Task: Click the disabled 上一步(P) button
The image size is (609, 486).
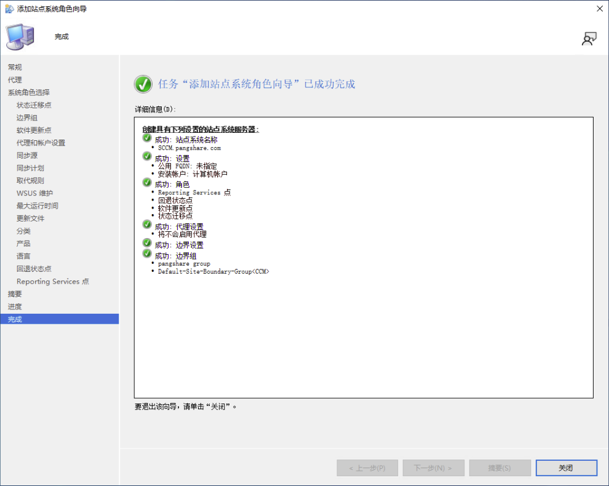Action: [x=367, y=468]
